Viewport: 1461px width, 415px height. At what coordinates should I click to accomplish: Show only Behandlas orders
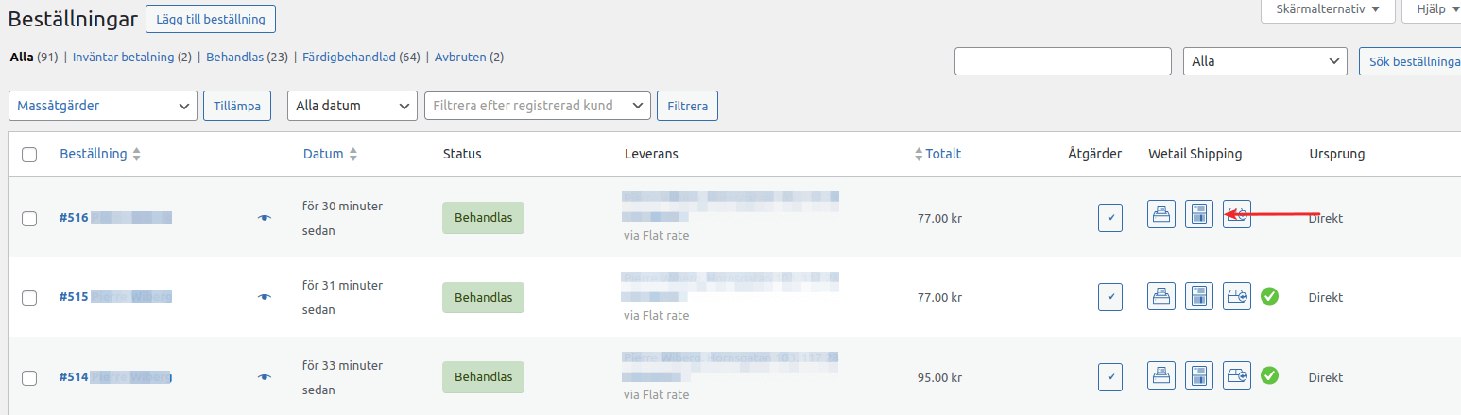pyautogui.click(x=235, y=57)
